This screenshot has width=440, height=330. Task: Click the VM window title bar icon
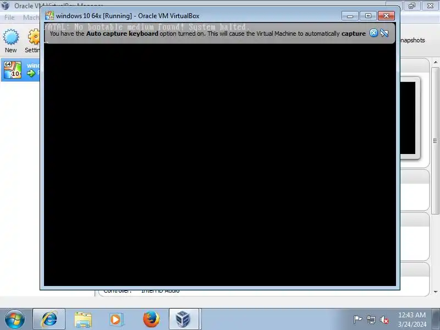click(50, 15)
